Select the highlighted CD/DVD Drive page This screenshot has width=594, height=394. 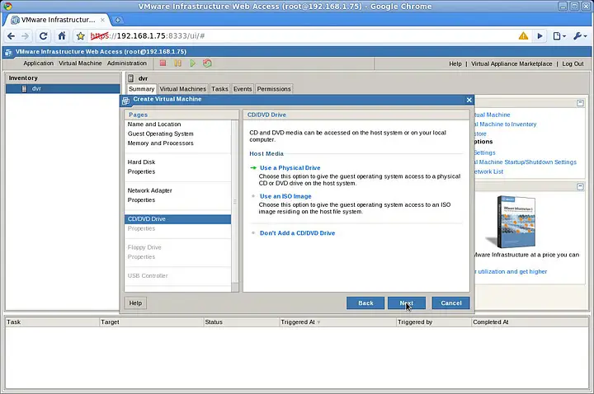177,219
